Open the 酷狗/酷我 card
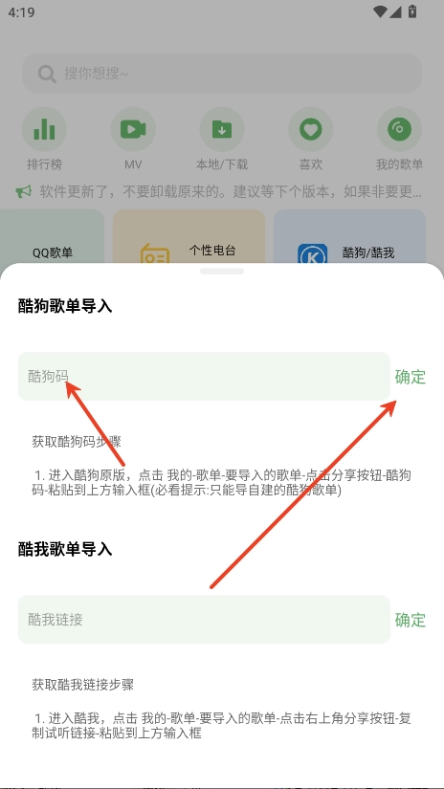The image size is (444, 789). tap(350, 236)
